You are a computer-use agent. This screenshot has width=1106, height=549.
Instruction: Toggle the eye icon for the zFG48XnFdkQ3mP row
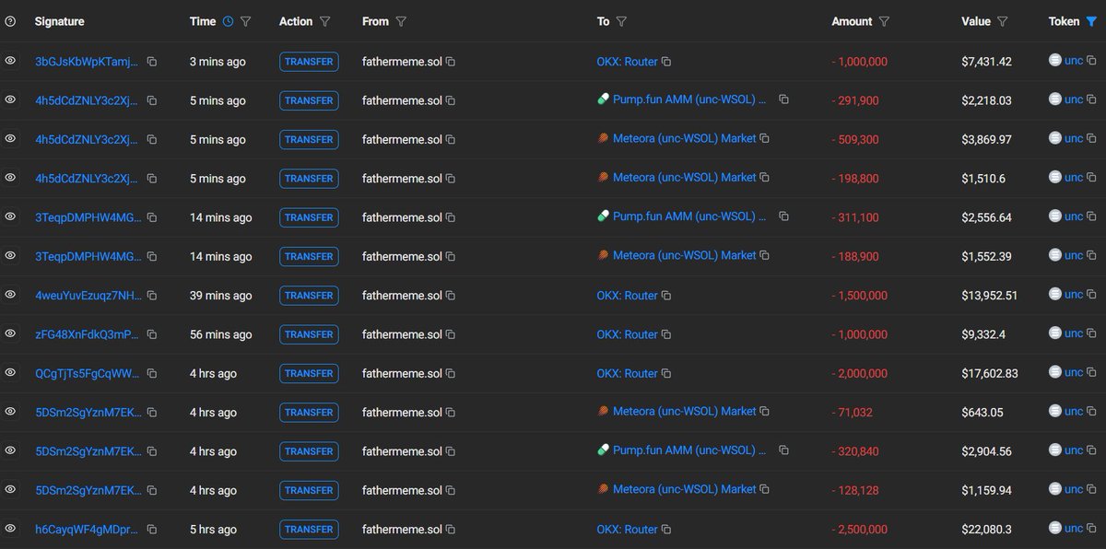[10, 333]
